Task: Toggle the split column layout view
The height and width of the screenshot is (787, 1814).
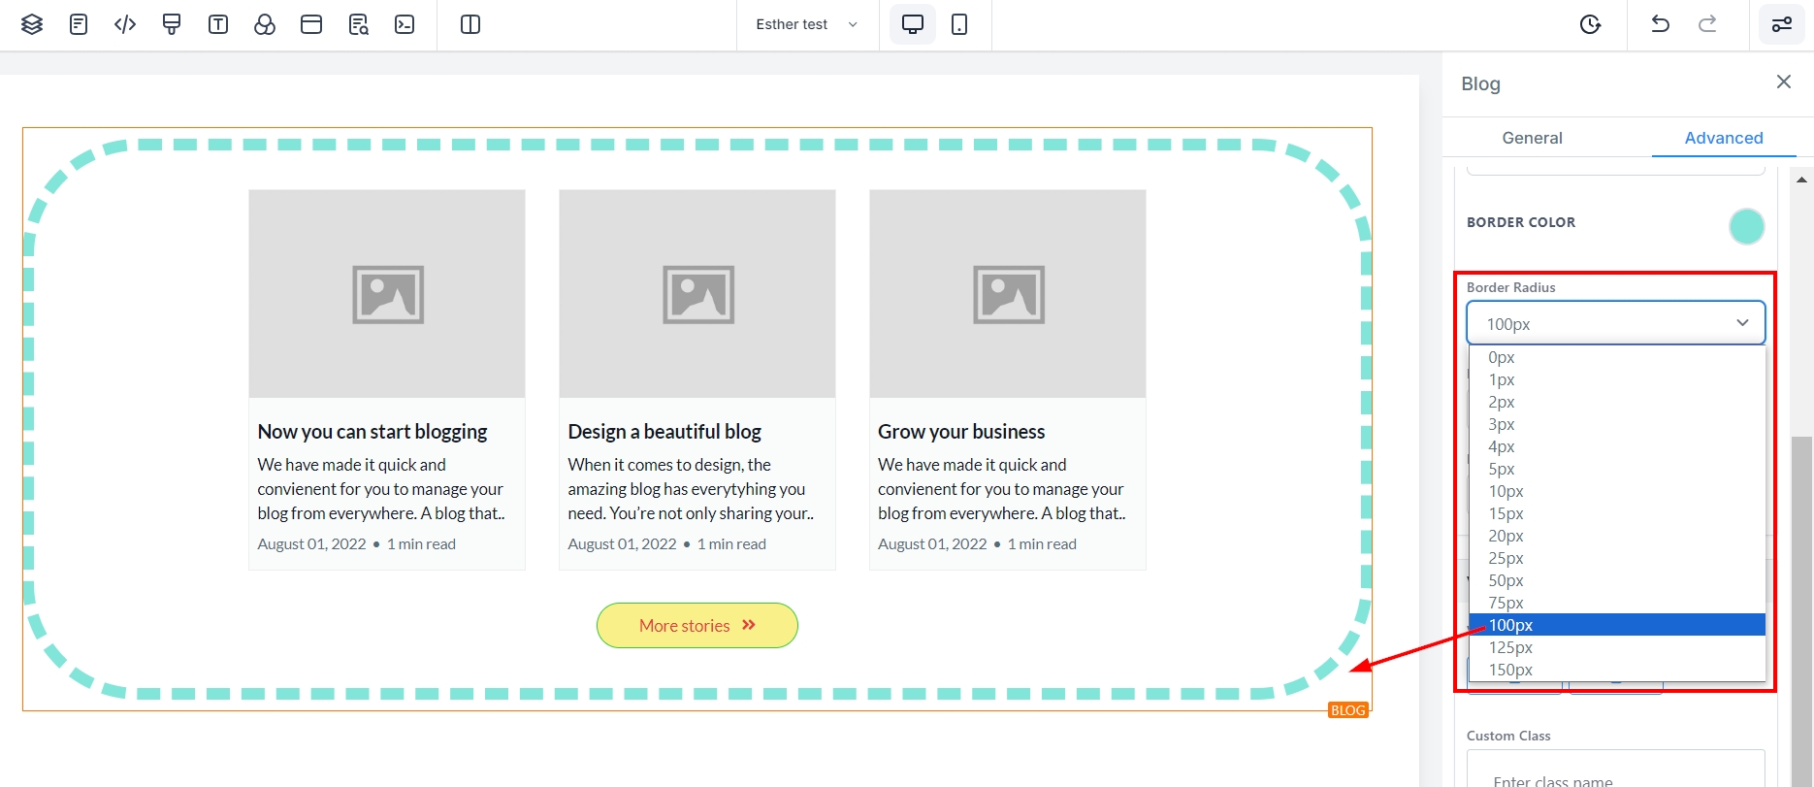Action: [x=470, y=24]
